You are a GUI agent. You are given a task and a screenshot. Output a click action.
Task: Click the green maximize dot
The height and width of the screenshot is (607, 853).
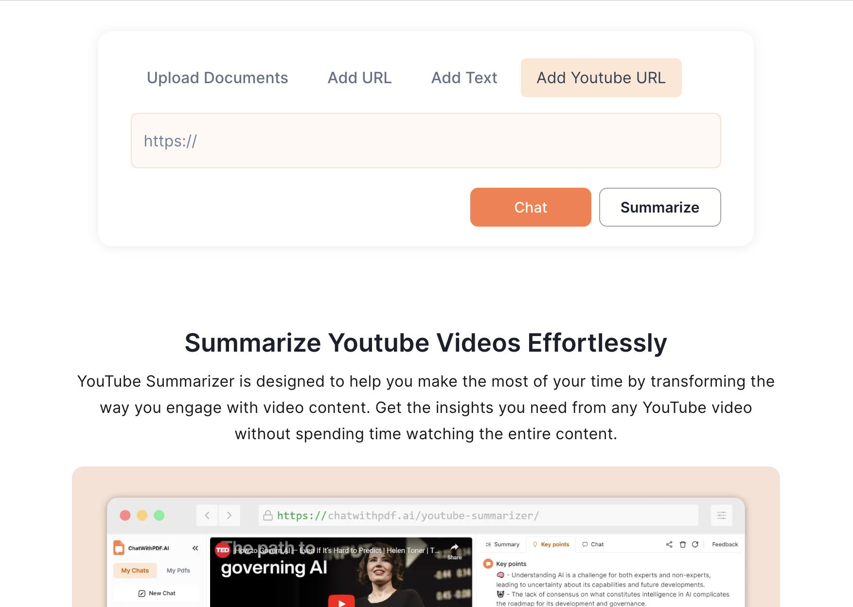point(159,516)
